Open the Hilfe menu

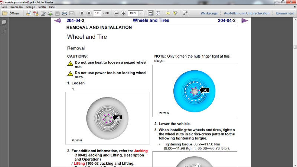click(x=52, y=7)
